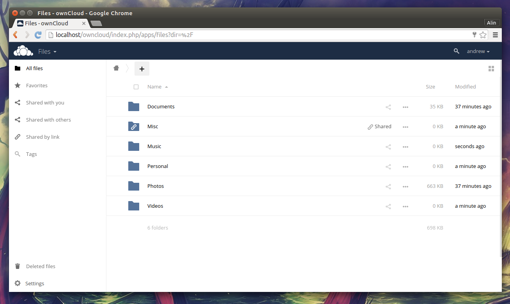
Task: Click the ownCloud logo in the top bar
Action: click(23, 51)
